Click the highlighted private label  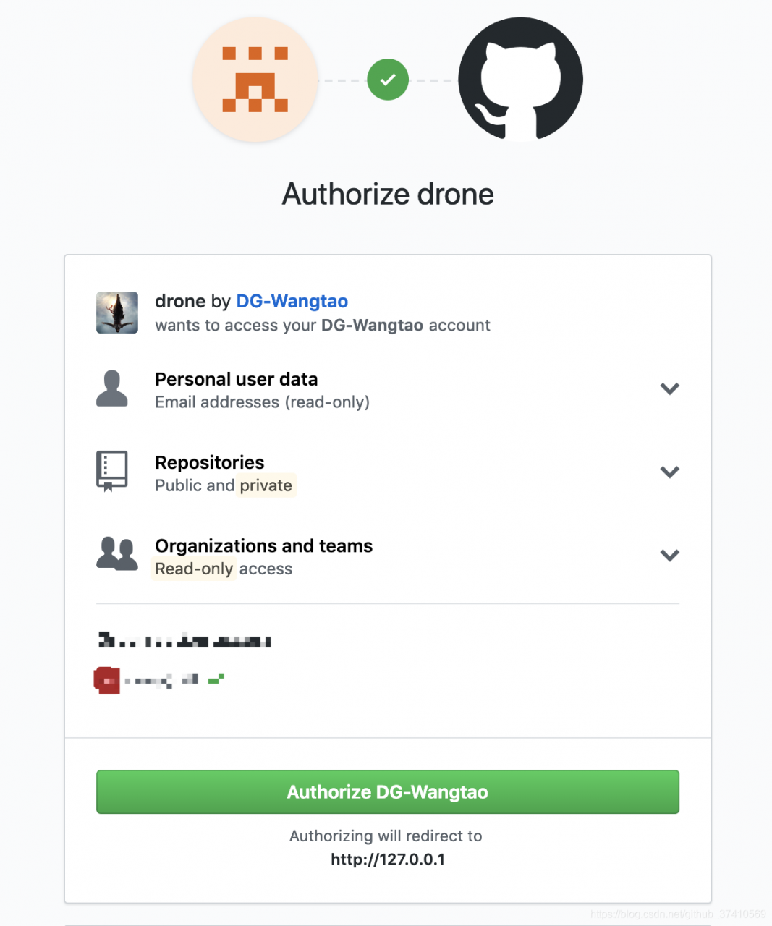(266, 485)
